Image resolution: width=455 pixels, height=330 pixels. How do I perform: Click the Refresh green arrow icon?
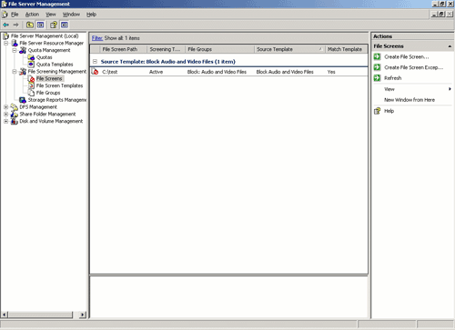coord(377,78)
